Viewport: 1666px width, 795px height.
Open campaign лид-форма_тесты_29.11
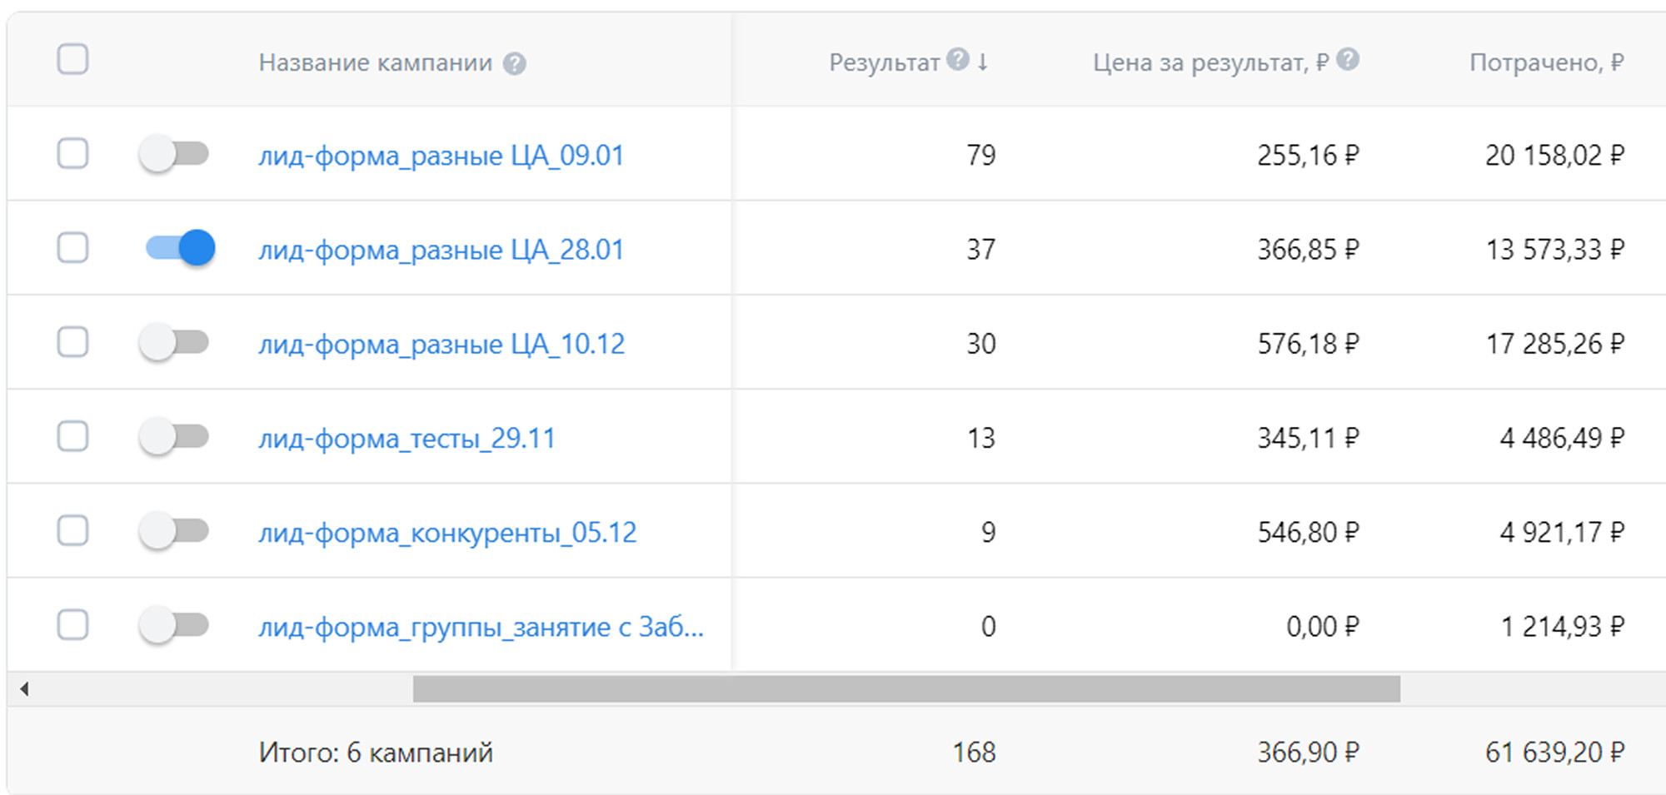click(x=407, y=438)
